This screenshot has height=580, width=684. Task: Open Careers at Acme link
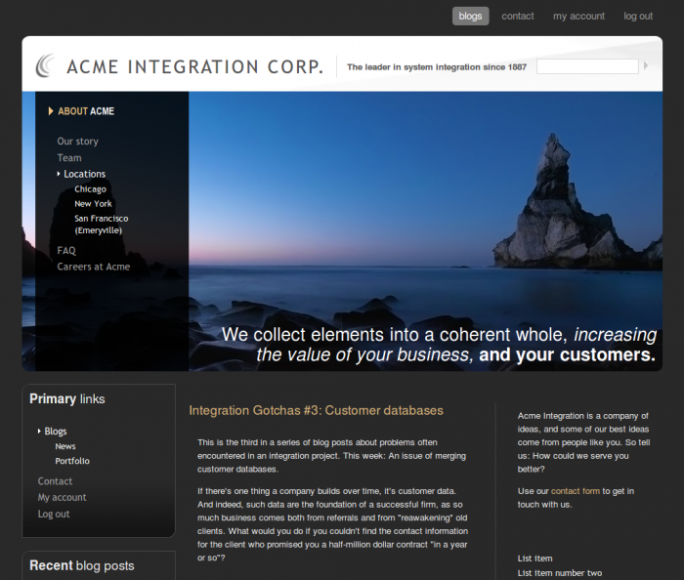click(93, 267)
